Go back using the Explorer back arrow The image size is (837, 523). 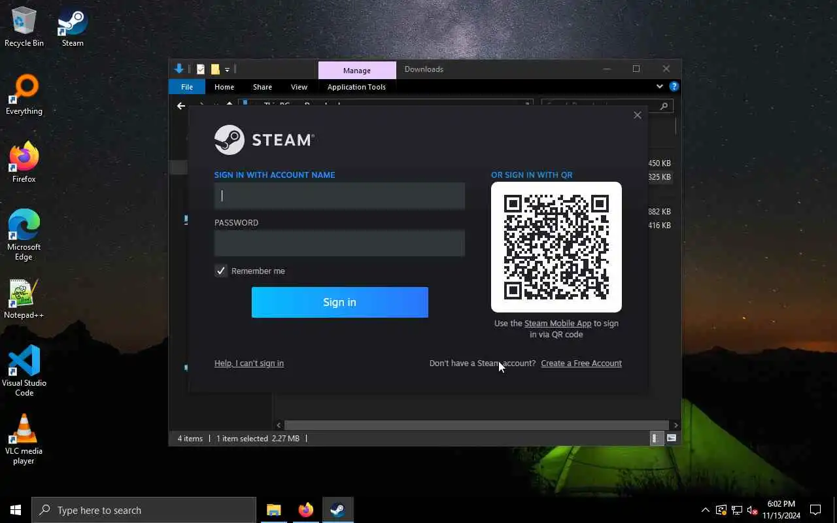click(181, 105)
